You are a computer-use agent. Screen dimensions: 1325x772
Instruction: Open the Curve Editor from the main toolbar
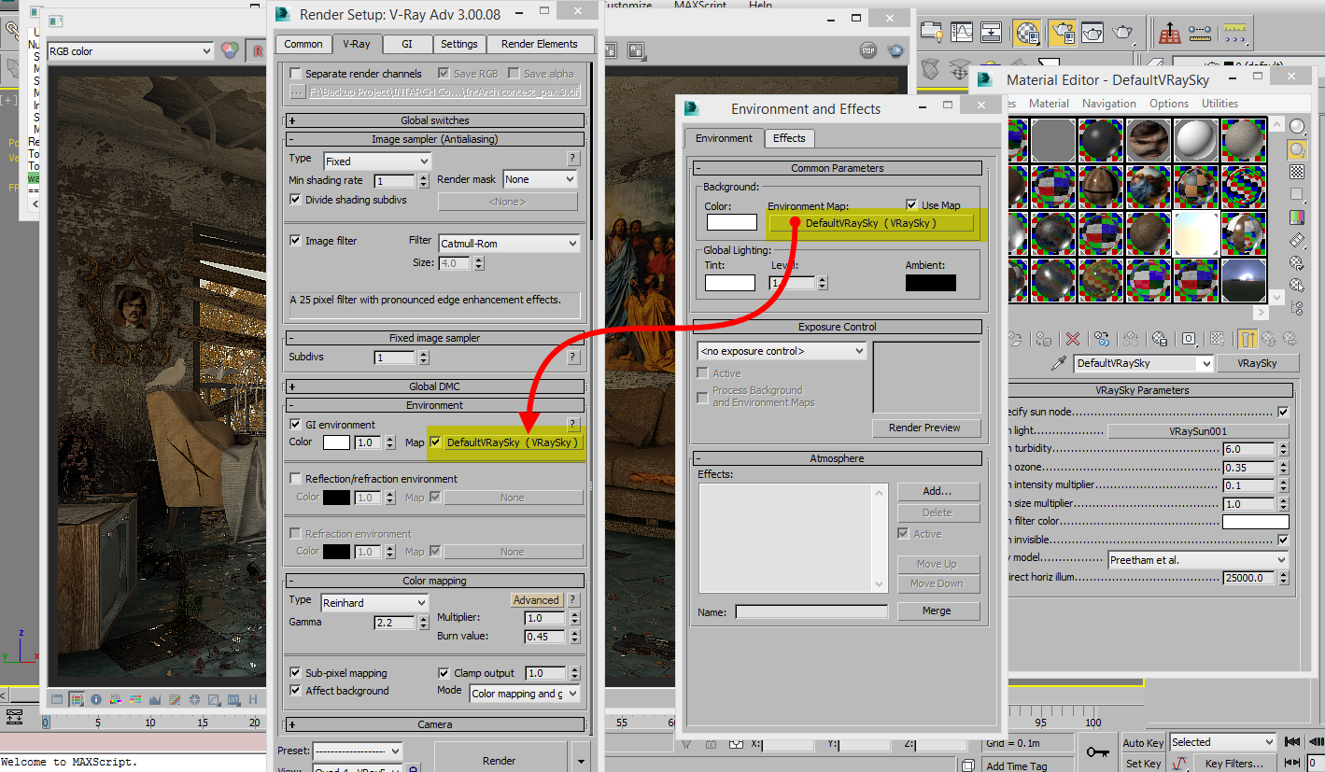[x=961, y=33]
